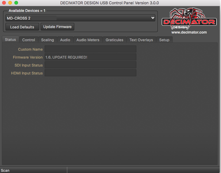Open the Setup tab
The height and width of the screenshot is (173, 221).
[x=164, y=40]
